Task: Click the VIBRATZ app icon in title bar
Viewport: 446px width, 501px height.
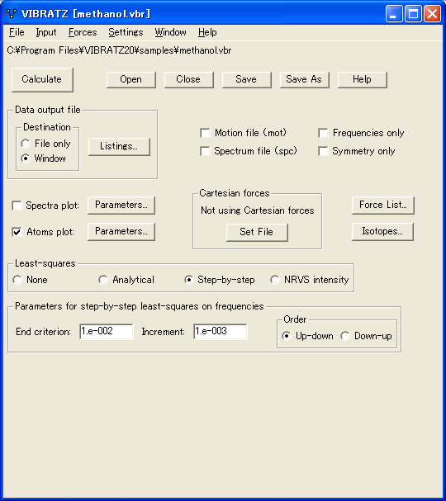Action: point(12,14)
